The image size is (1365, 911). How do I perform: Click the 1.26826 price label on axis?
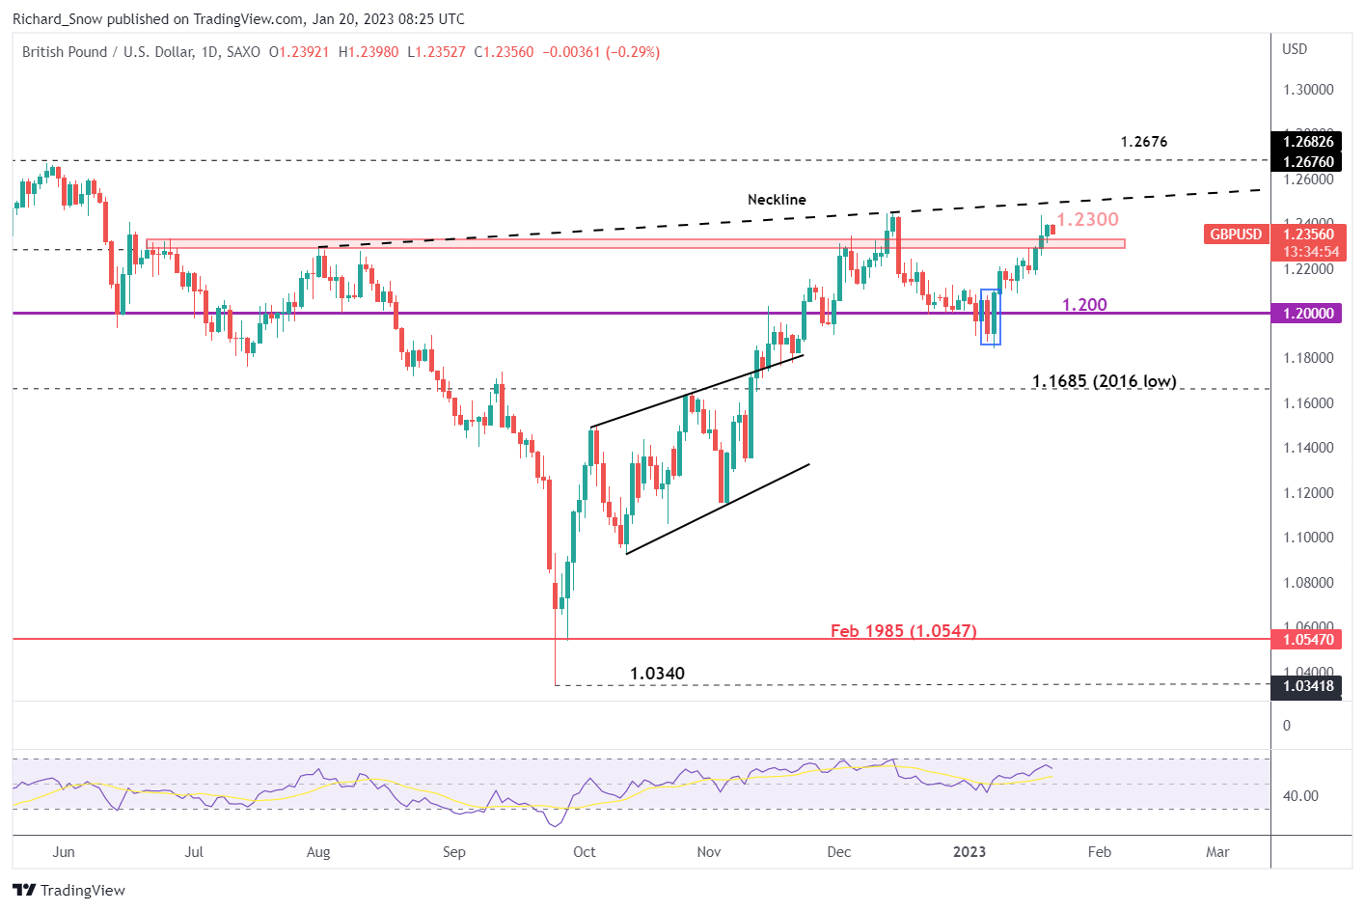[1307, 142]
